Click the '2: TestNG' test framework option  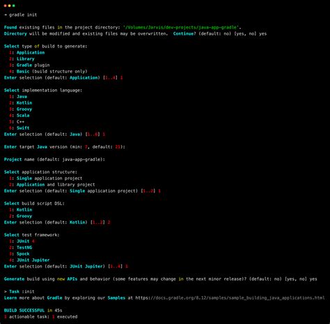(x=21, y=247)
